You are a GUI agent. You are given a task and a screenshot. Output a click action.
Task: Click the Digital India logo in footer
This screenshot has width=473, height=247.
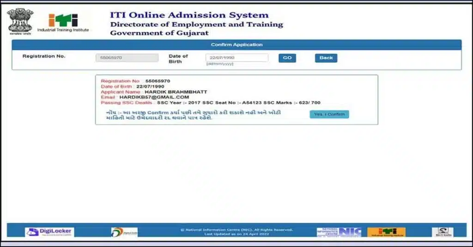tap(124, 232)
